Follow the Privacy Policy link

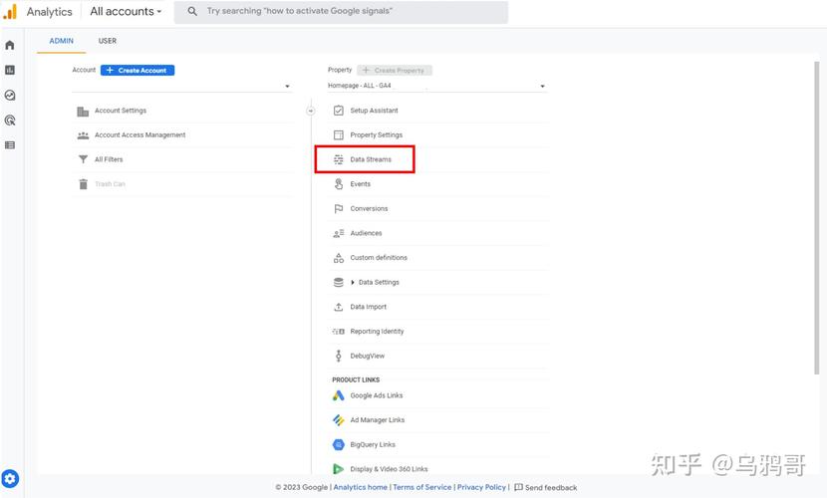[481, 487]
